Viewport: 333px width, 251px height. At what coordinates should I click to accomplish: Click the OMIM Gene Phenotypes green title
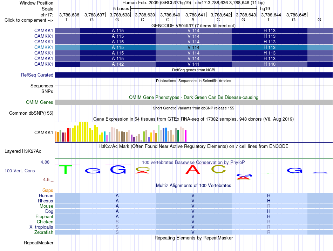click(x=193, y=98)
